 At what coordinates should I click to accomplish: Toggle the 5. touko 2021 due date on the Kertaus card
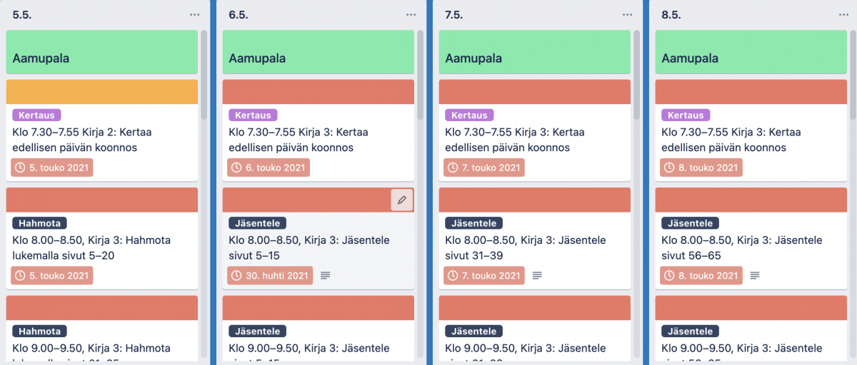[x=52, y=168]
